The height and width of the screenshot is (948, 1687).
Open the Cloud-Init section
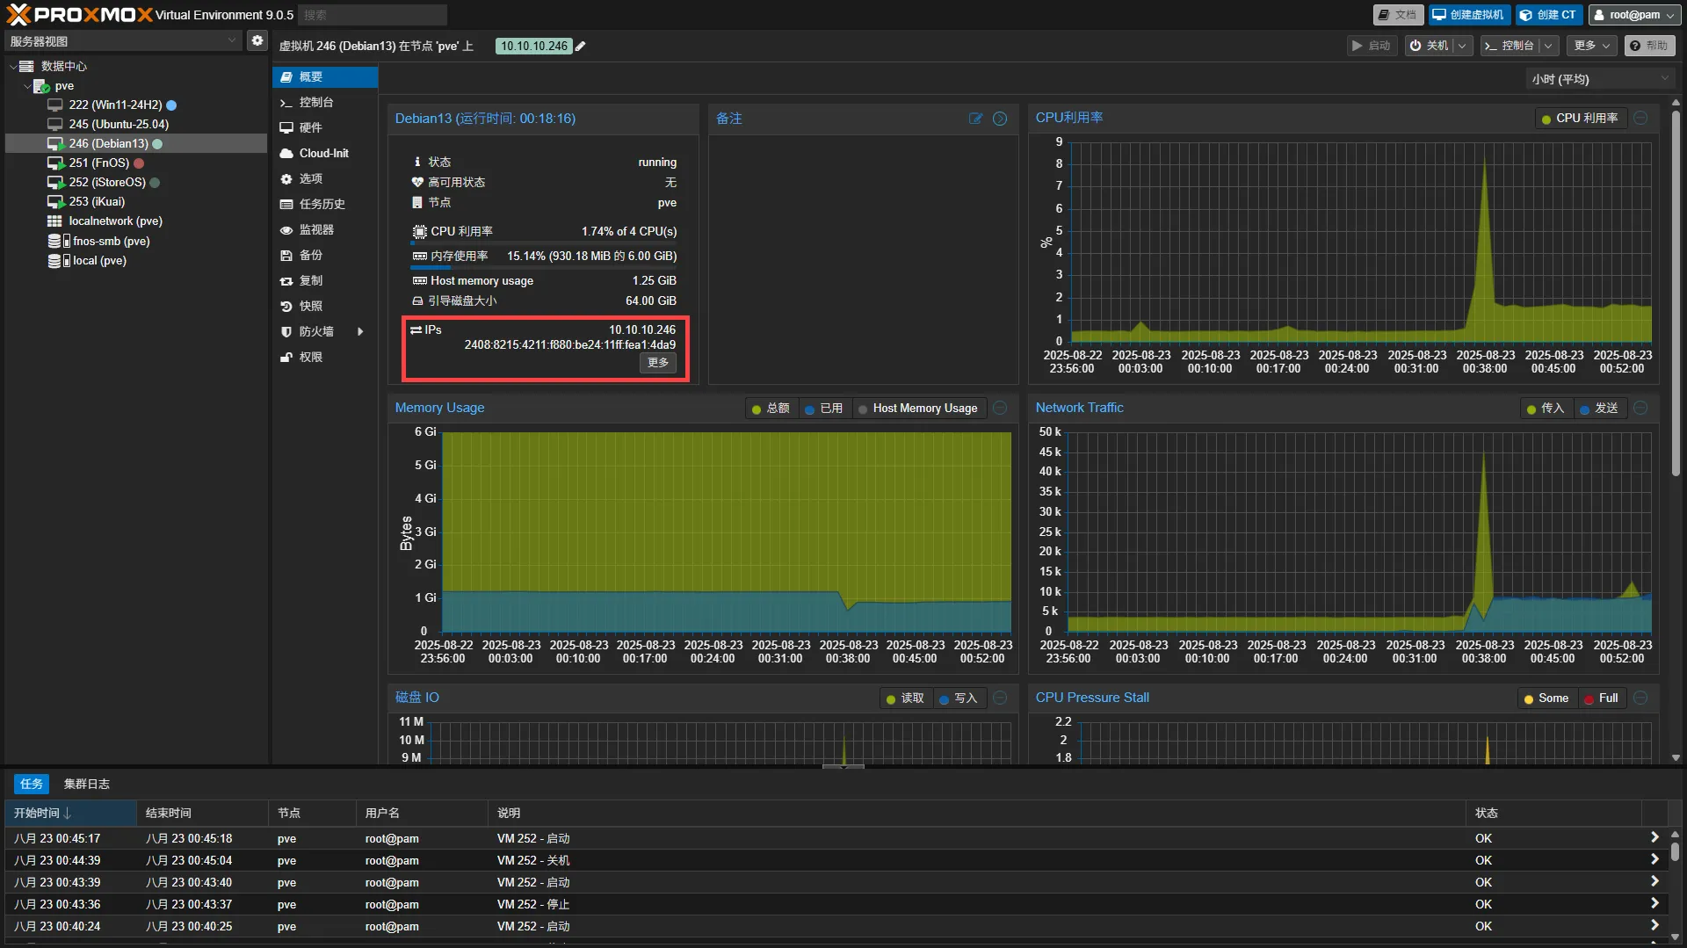(323, 153)
